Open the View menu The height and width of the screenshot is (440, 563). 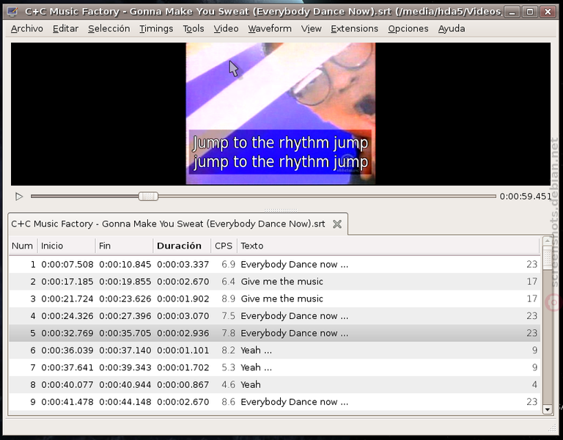pyautogui.click(x=311, y=29)
